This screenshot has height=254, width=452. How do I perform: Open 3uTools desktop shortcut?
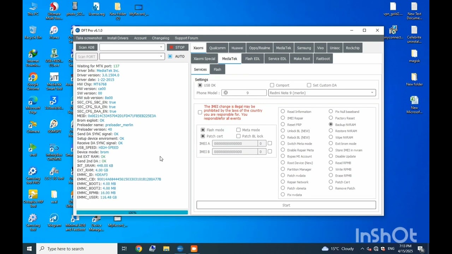point(54,103)
